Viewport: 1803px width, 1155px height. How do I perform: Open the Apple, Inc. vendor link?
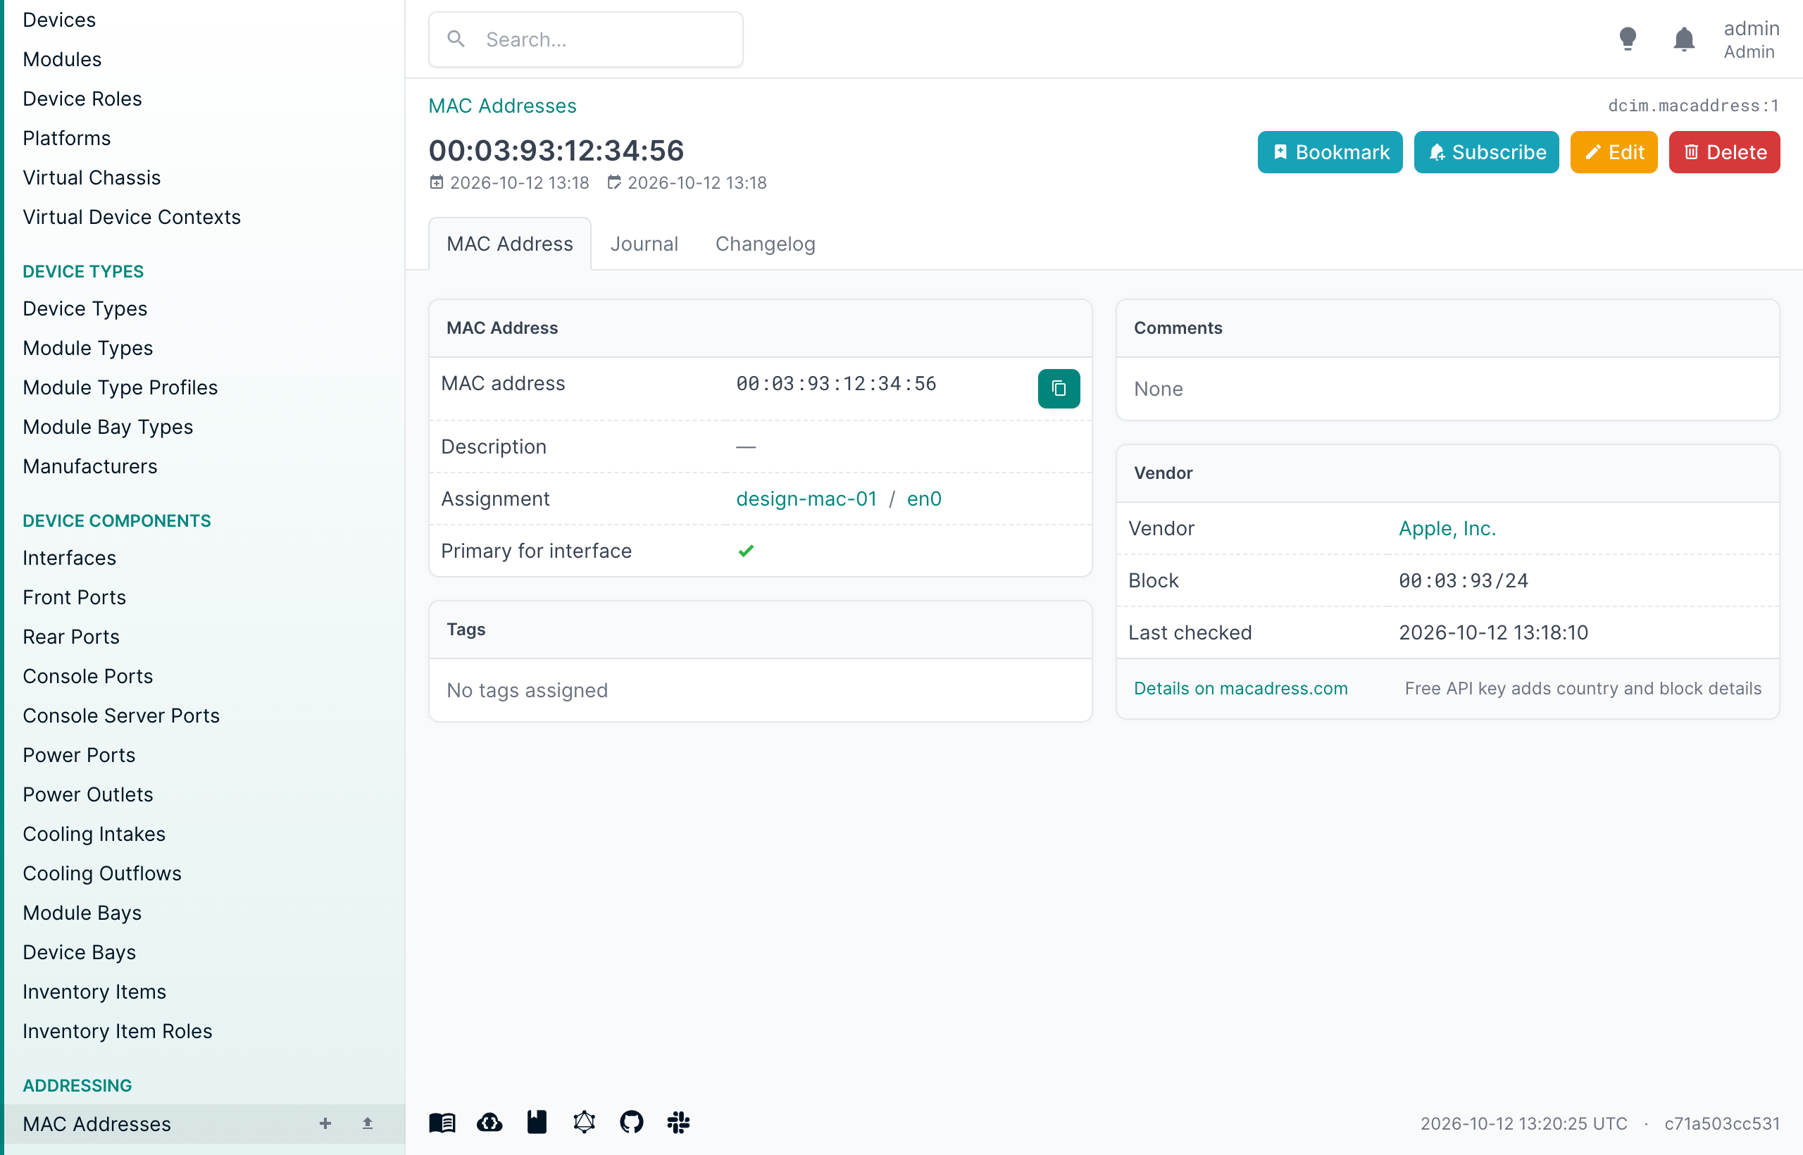(x=1447, y=528)
